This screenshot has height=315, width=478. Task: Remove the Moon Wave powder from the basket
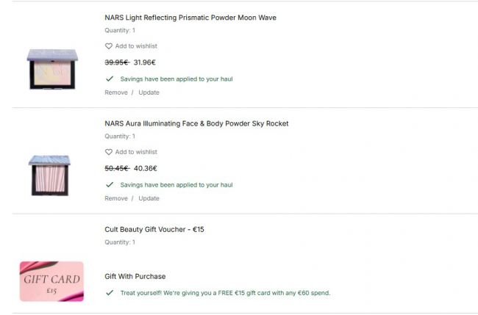pos(116,93)
